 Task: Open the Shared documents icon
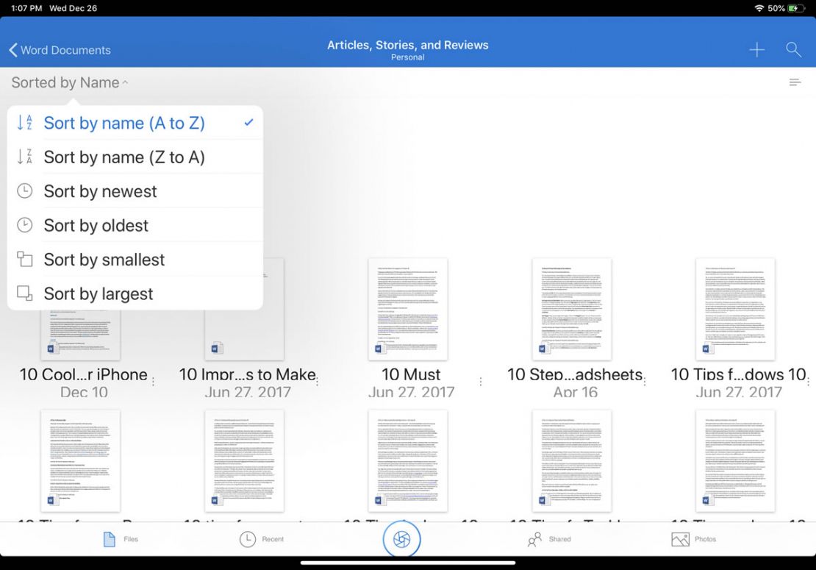(534, 538)
